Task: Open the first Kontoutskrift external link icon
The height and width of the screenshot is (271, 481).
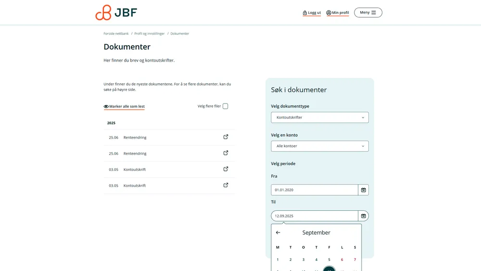Action: (226, 169)
